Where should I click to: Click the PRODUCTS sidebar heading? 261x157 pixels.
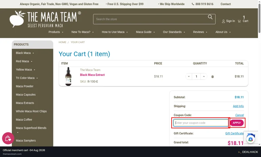[21, 44]
